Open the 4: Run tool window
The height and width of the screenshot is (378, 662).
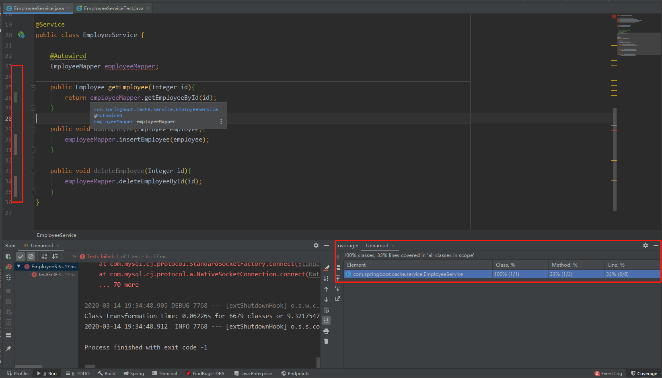(x=47, y=374)
